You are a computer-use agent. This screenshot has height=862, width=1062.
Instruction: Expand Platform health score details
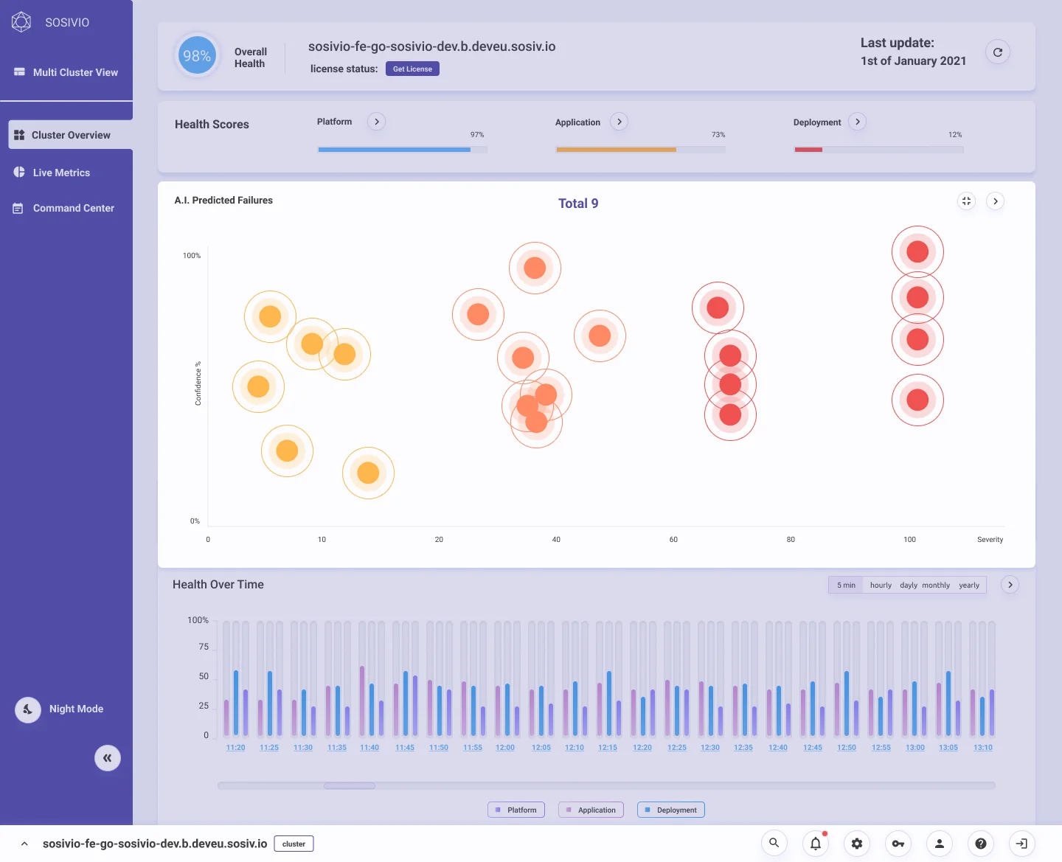(377, 122)
